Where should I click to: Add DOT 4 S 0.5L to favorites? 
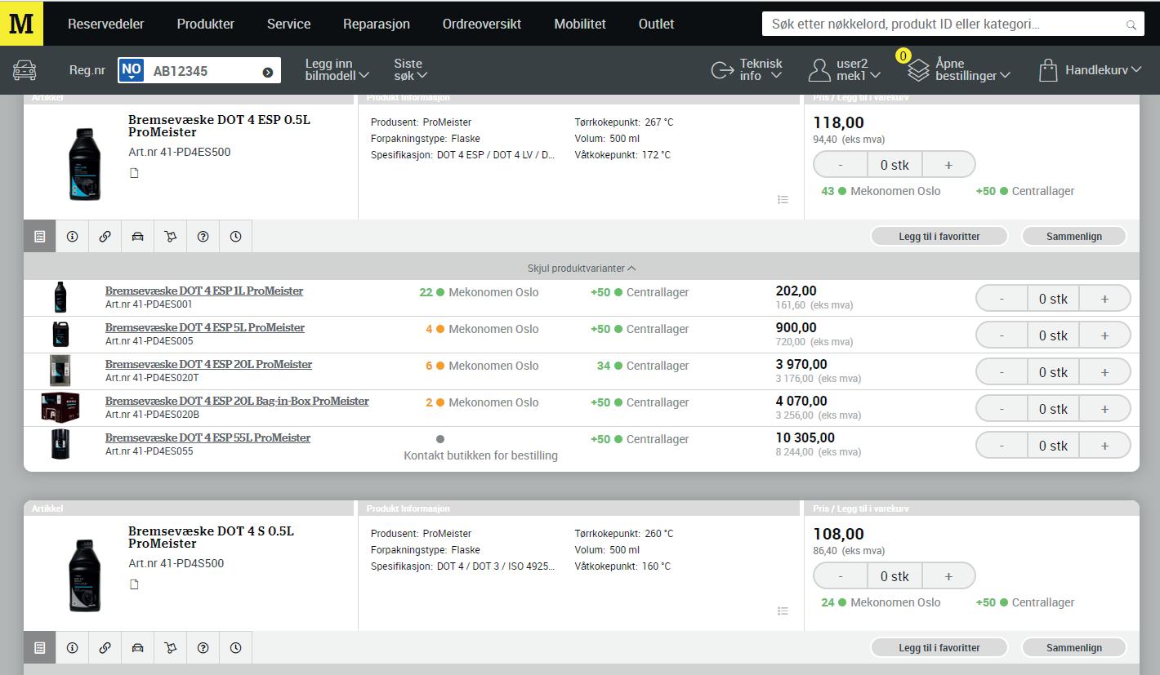pyautogui.click(x=939, y=648)
